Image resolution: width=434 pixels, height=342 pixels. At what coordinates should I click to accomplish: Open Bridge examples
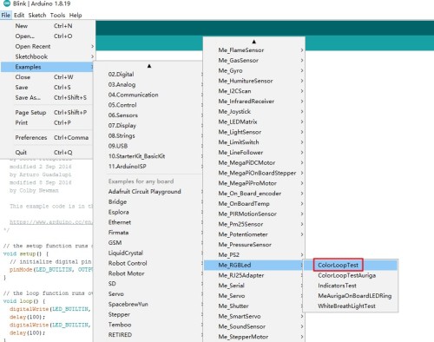coord(148,201)
